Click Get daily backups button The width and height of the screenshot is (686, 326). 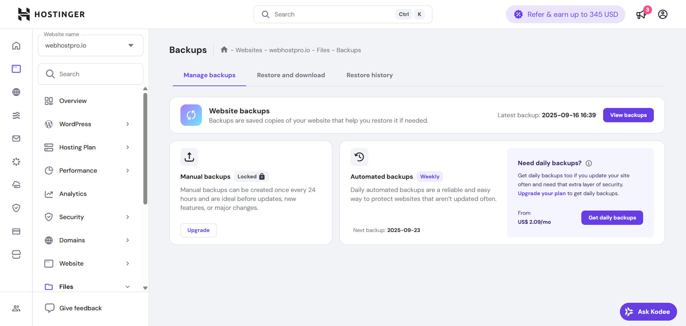[612, 218]
